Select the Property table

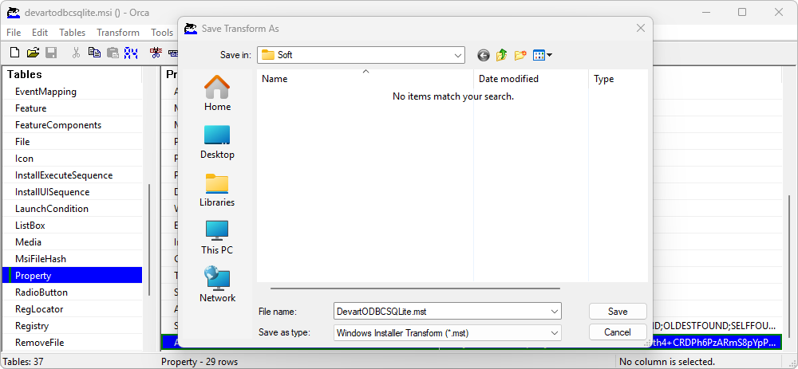click(73, 276)
